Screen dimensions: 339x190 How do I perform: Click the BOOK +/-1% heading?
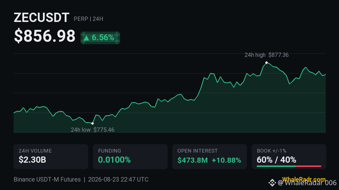click(x=272, y=151)
